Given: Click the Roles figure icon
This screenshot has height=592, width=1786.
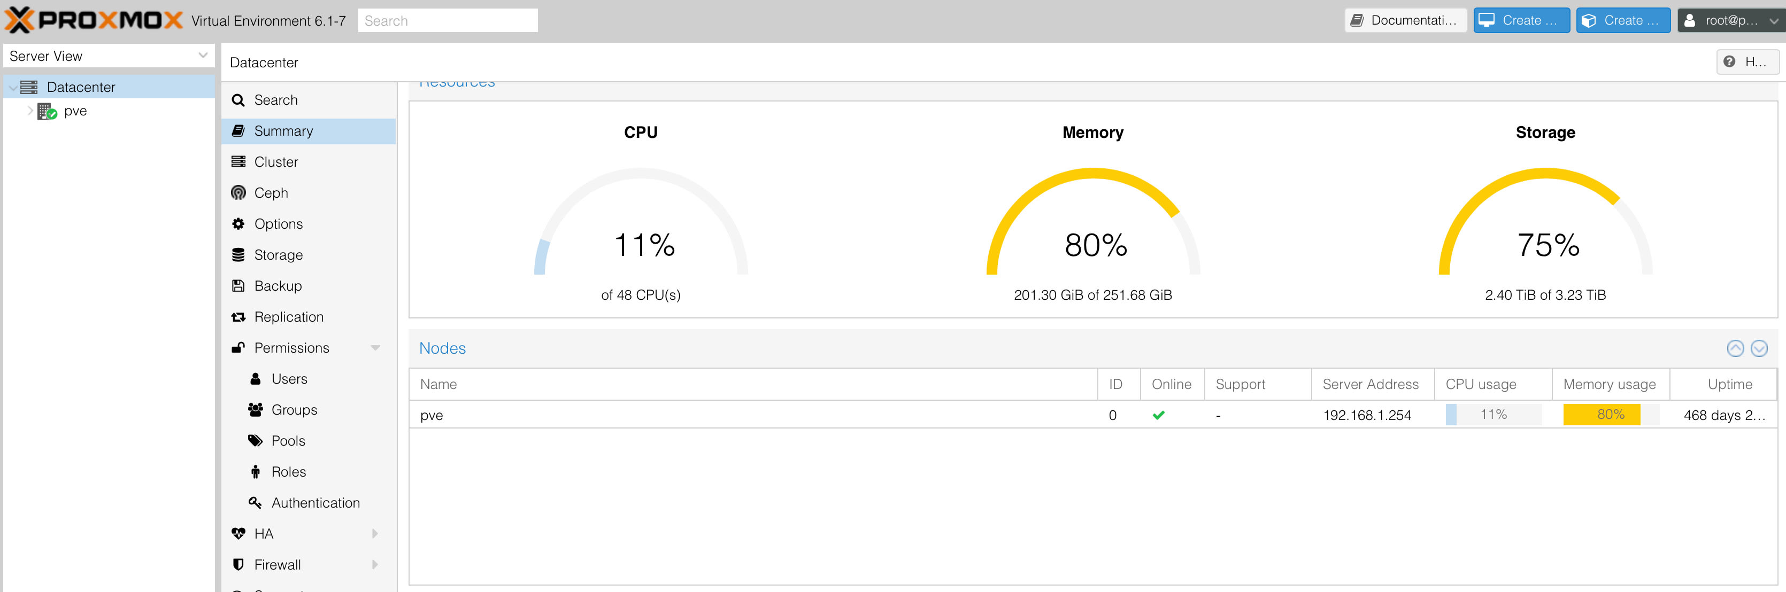Looking at the screenshot, I should [x=255, y=472].
